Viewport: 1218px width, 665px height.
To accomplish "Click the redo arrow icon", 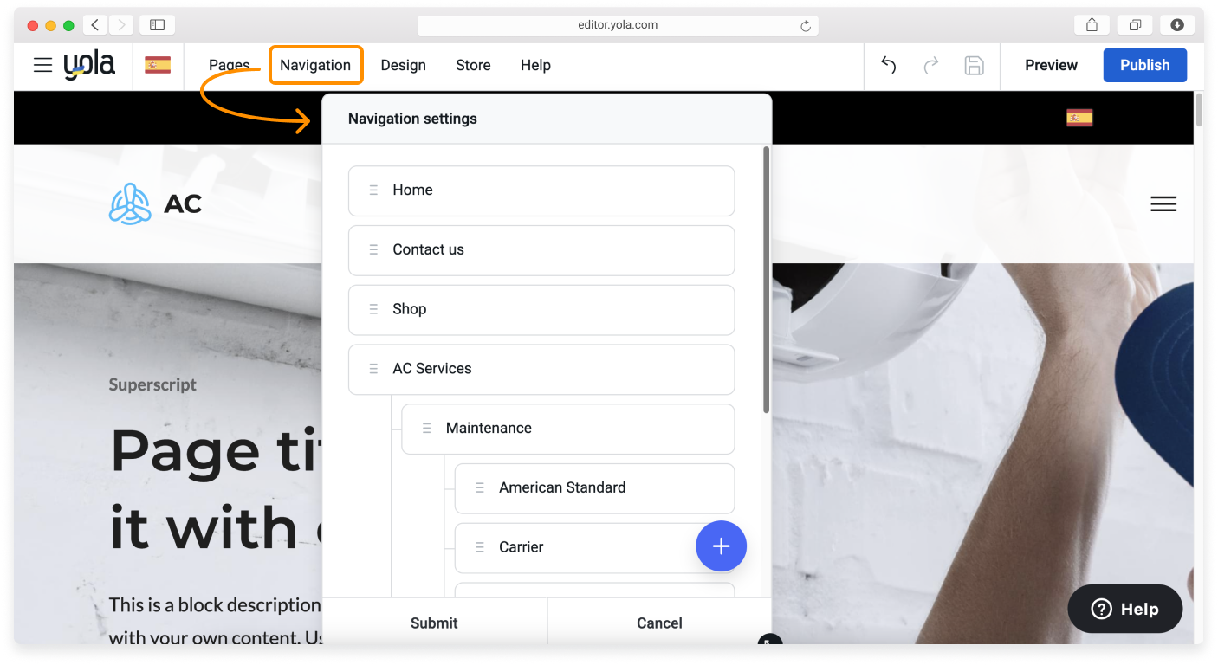I will pyautogui.click(x=930, y=65).
